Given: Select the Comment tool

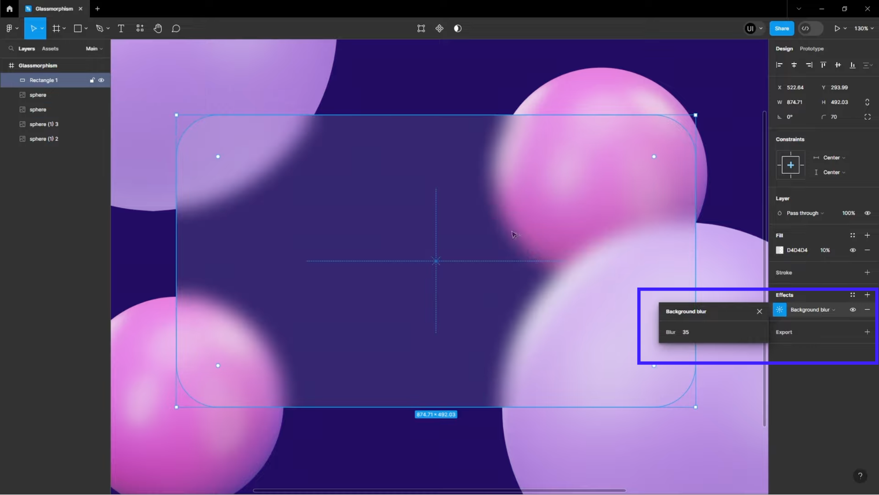Looking at the screenshot, I should (176, 29).
